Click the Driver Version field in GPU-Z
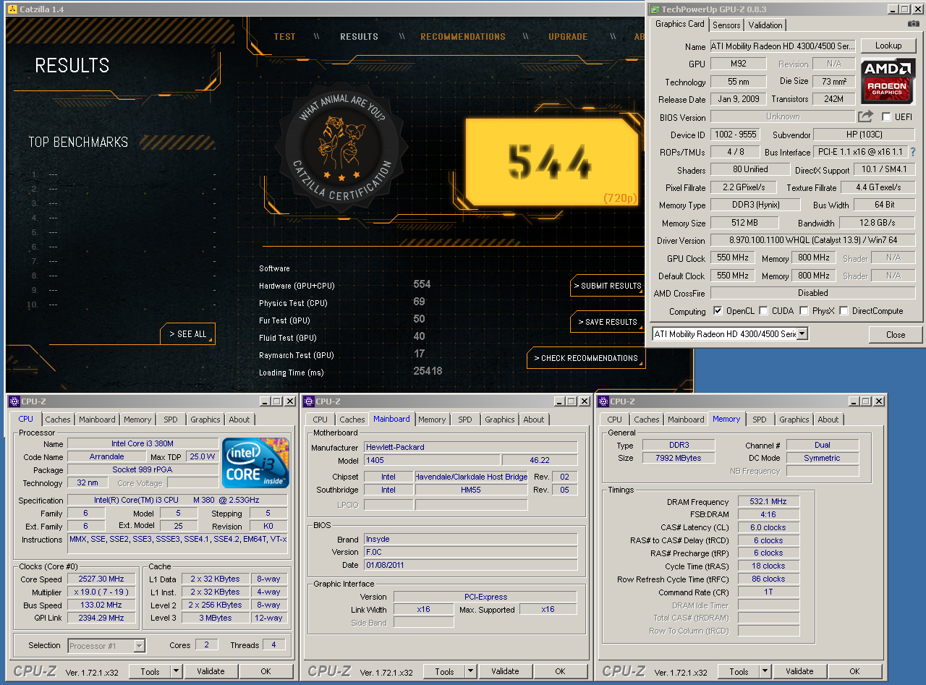926x685 pixels. coord(813,240)
